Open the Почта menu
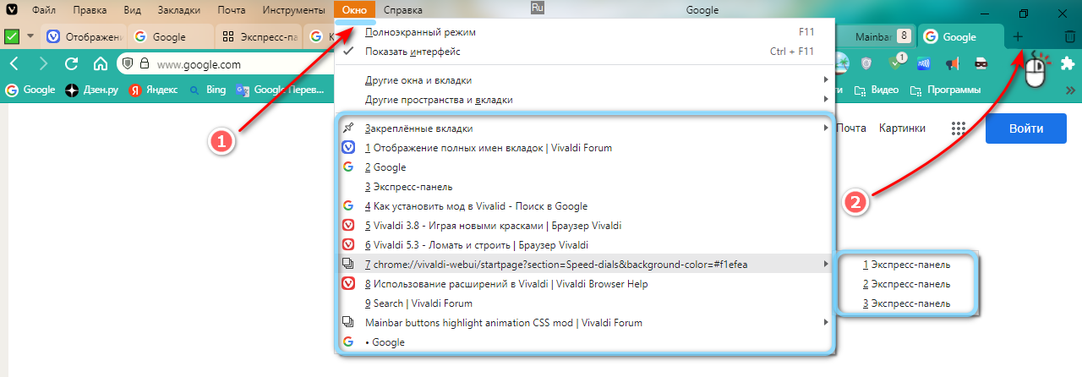The width and height of the screenshot is (1082, 377). (x=232, y=11)
